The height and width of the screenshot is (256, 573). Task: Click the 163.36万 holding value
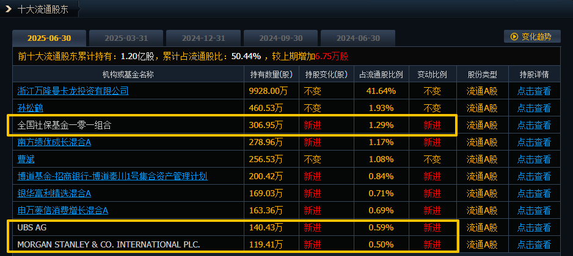(266, 210)
